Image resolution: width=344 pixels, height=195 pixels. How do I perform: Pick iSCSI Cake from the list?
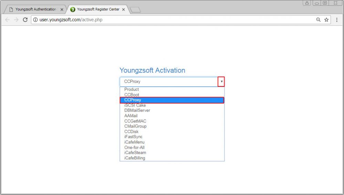point(172,105)
